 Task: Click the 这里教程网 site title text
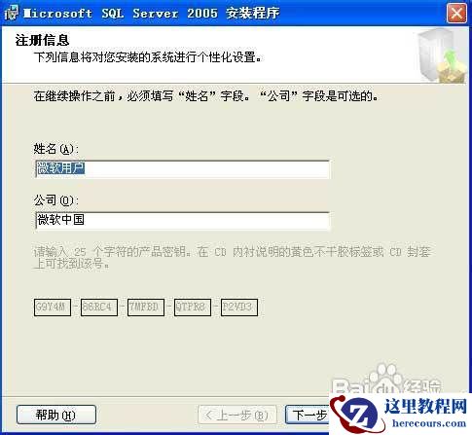coord(425,406)
